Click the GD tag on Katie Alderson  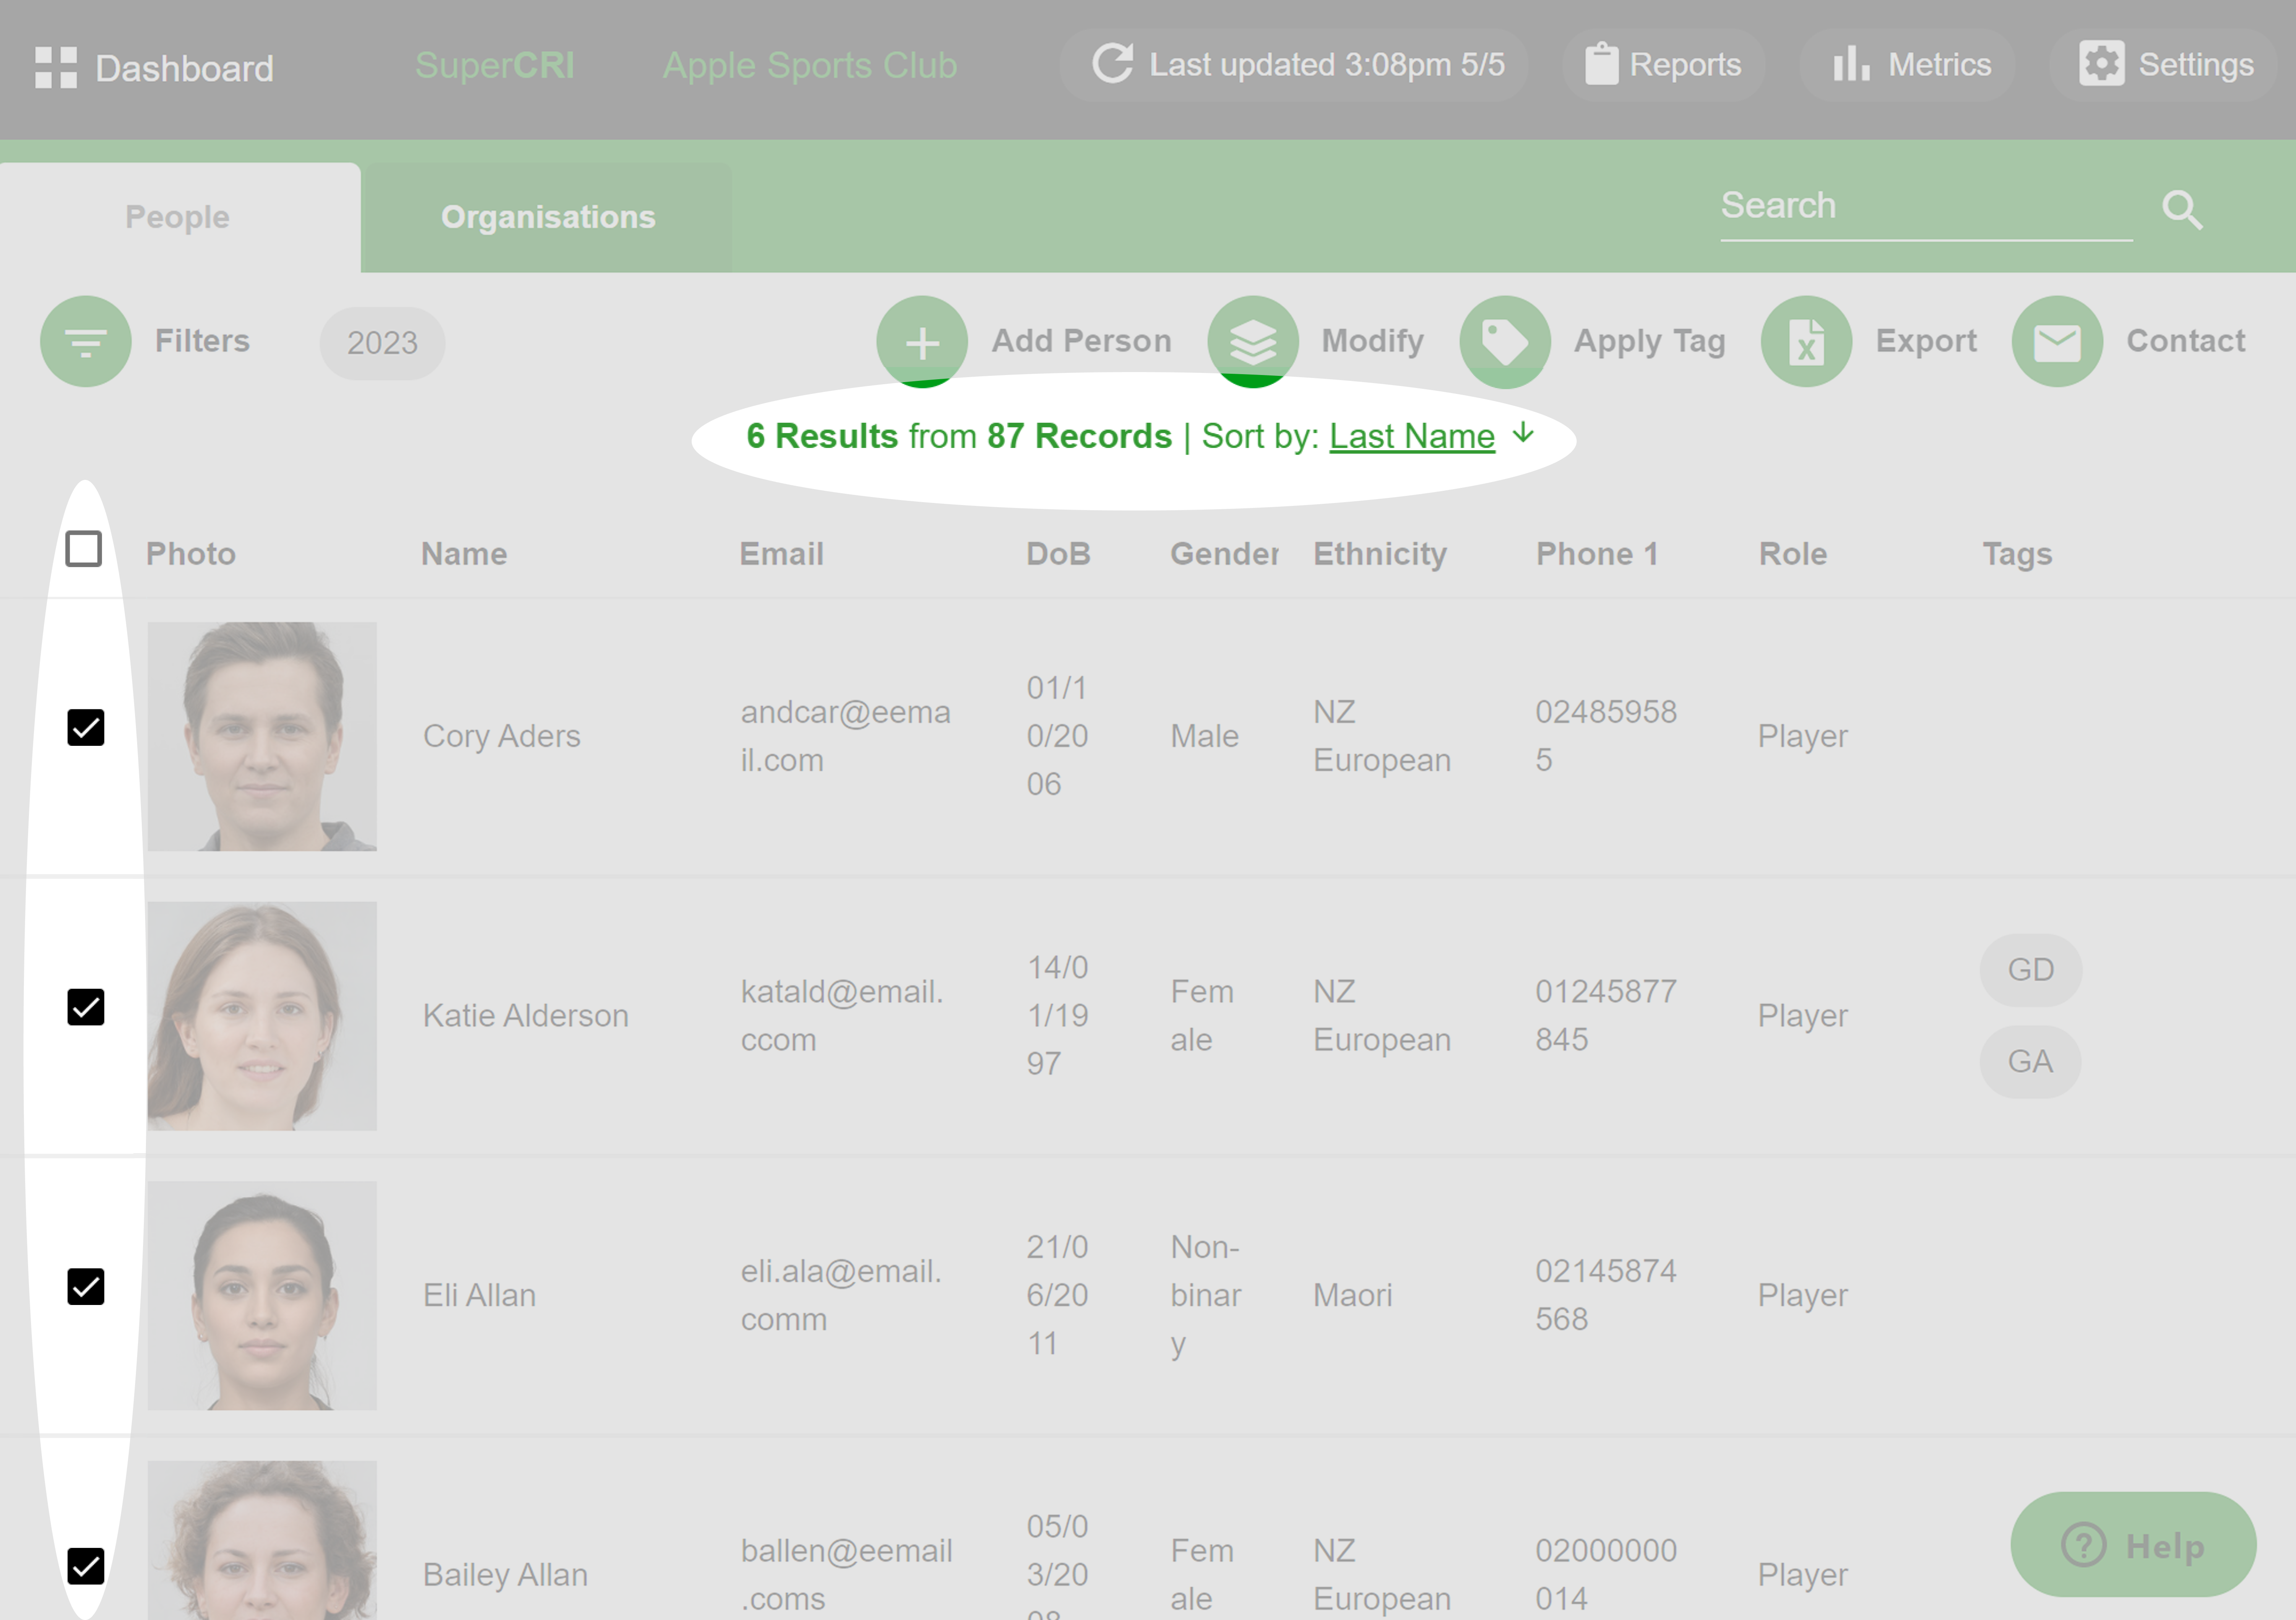click(2031, 970)
